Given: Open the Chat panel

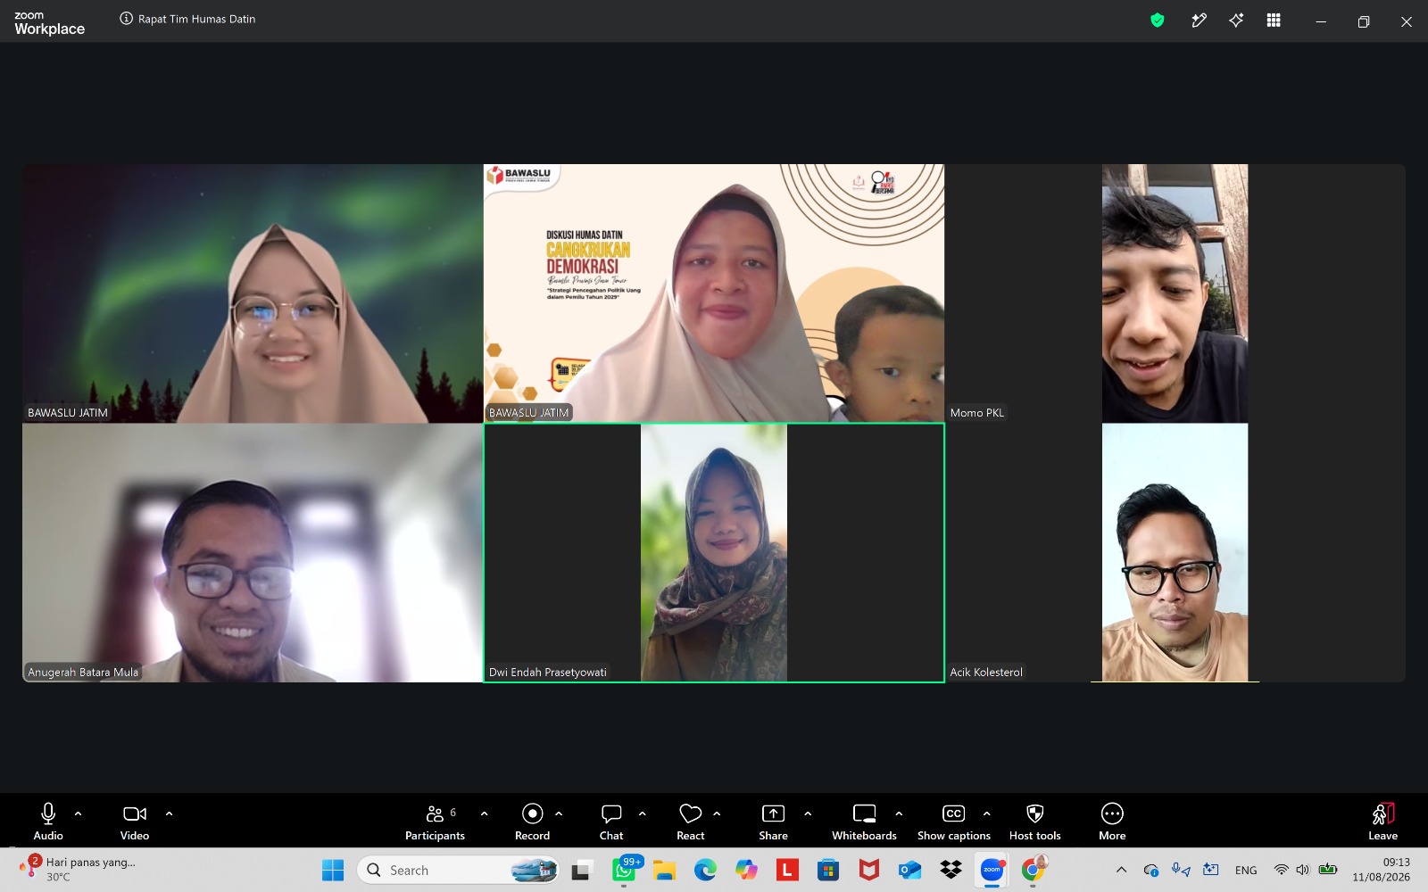Looking at the screenshot, I should [x=611, y=821].
